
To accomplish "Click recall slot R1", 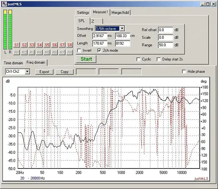I will (16, 53).
